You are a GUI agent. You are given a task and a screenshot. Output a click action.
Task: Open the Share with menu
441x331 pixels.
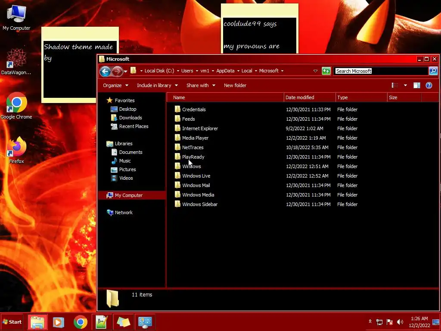(201, 85)
